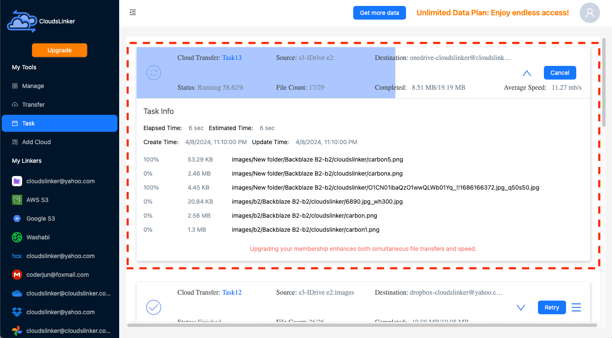Click the s3-IDrive e2:images source text
Viewport: 612px width, 338px height.
[x=326, y=293]
